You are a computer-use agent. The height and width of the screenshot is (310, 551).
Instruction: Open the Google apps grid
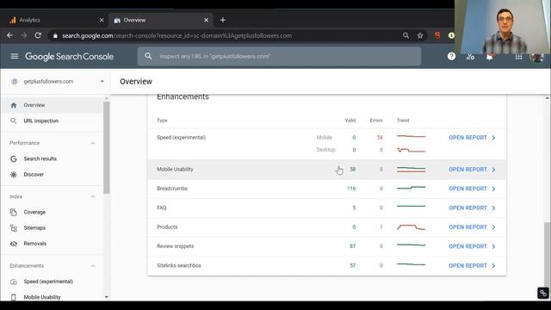[x=518, y=57]
